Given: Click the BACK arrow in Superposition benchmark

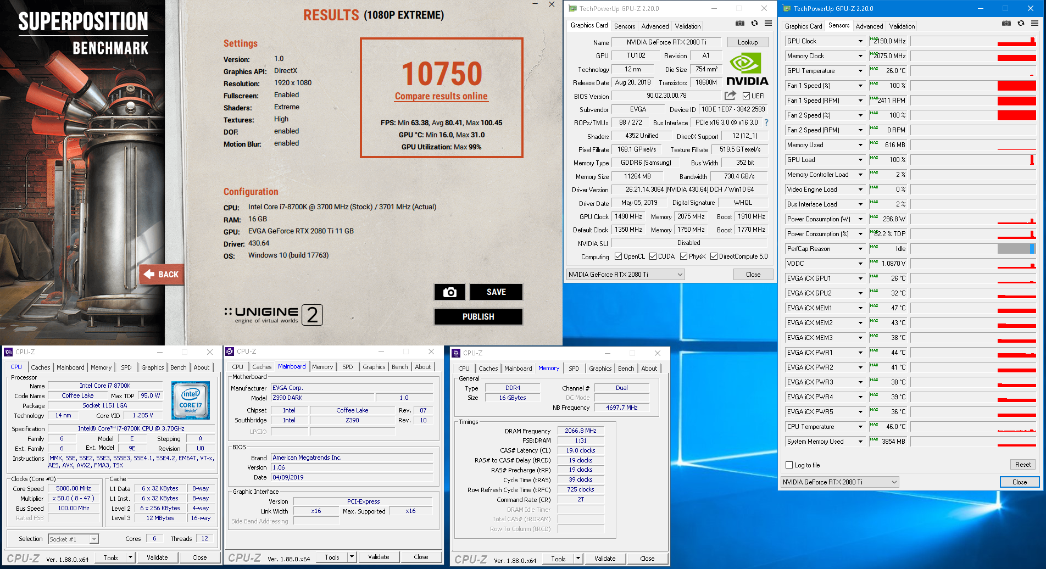Looking at the screenshot, I should (162, 274).
